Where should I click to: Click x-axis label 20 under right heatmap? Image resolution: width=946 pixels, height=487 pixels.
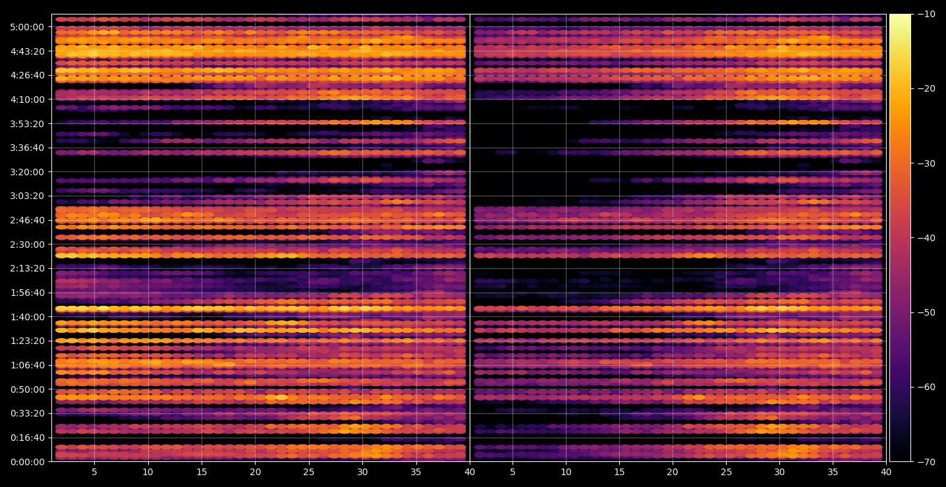tap(673, 472)
